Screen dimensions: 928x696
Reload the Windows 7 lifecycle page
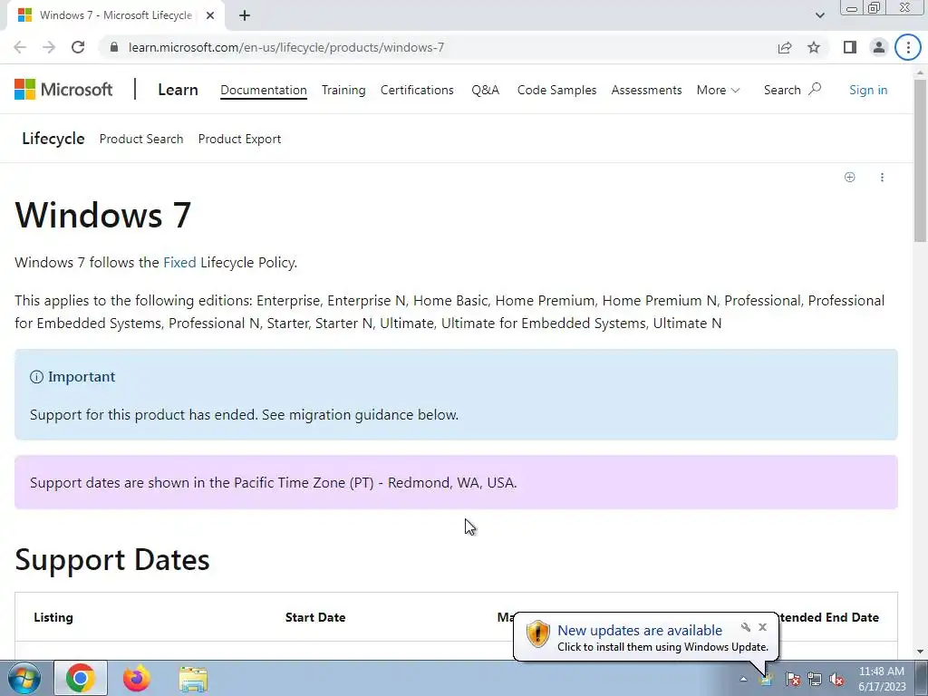(78, 47)
